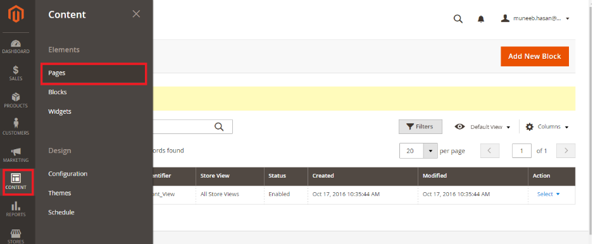Screen dimensions: 593x244
Task: Select Widgets in Content menu
Action: 59,111
